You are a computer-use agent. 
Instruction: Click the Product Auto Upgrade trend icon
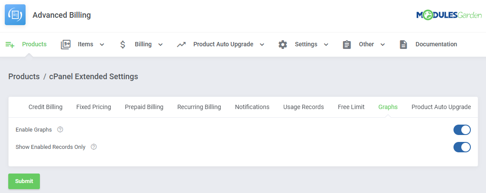point(181,45)
